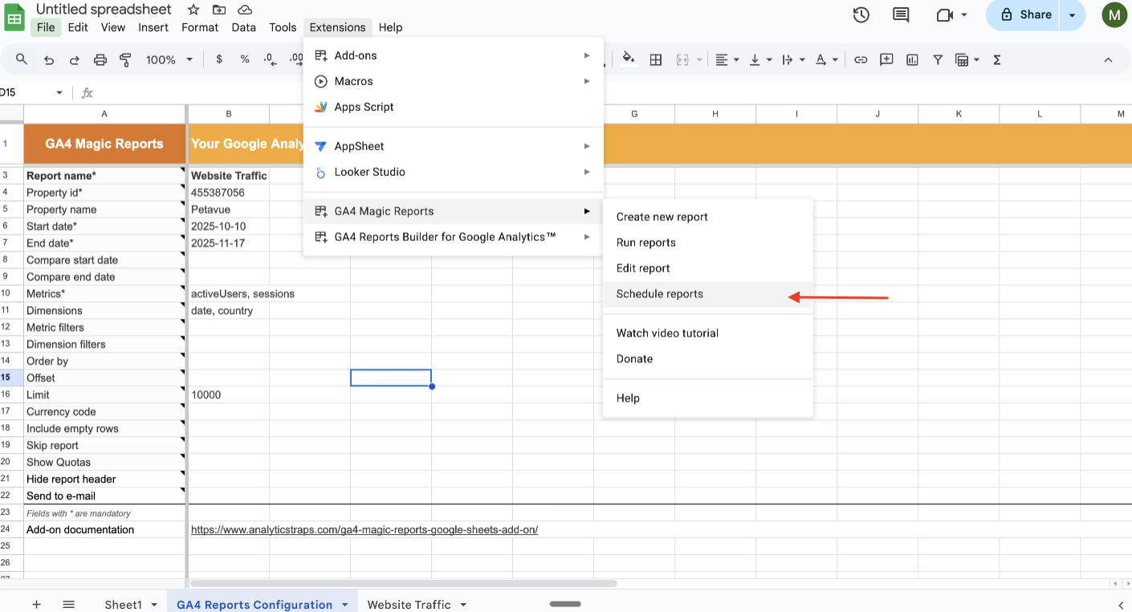1132x612 pixels.
Task: Select Schedule reports in submenu
Action: (x=708, y=294)
